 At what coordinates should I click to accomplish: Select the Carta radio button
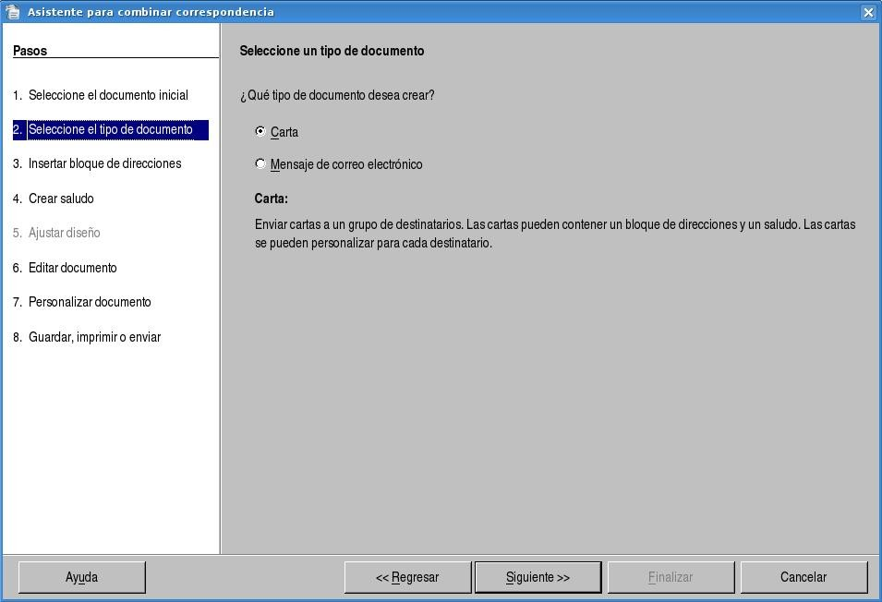point(260,132)
